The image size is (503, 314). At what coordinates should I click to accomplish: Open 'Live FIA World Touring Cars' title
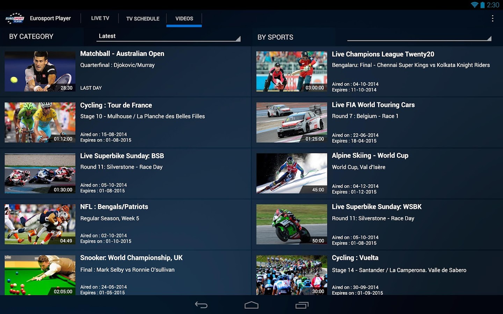(x=373, y=105)
